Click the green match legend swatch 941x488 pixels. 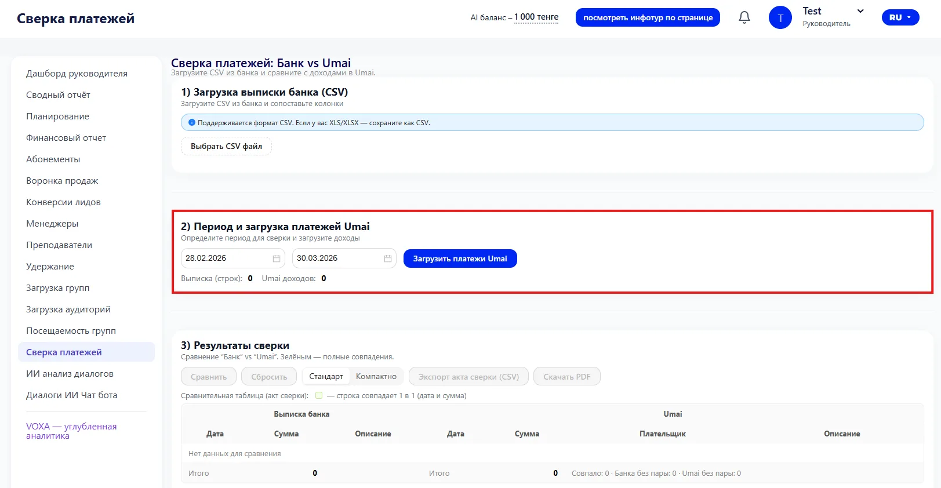[319, 395]
